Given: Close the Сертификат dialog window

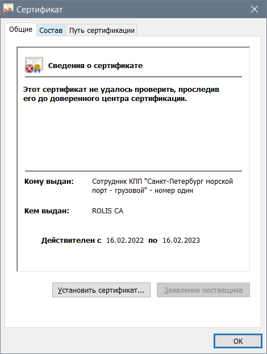Looking at the screenshot, I should (255, 9).
